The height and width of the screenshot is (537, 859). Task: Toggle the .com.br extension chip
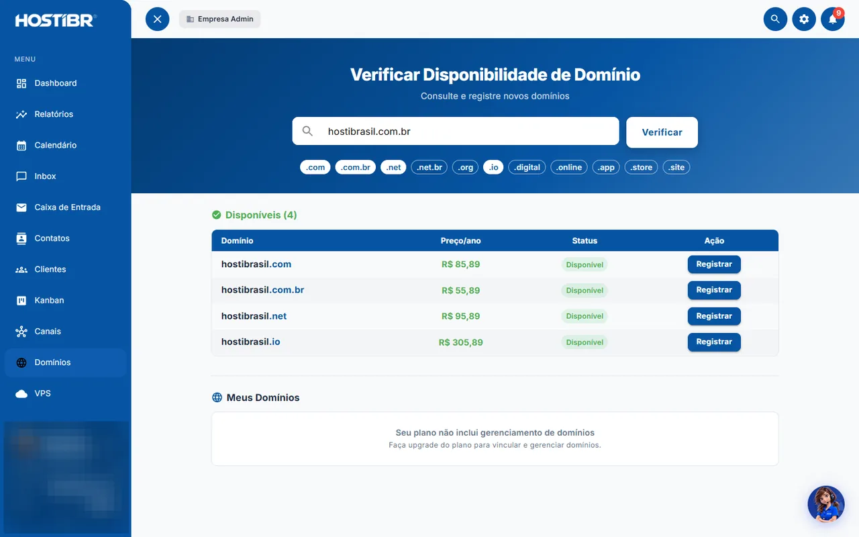(x=356, y=167)
